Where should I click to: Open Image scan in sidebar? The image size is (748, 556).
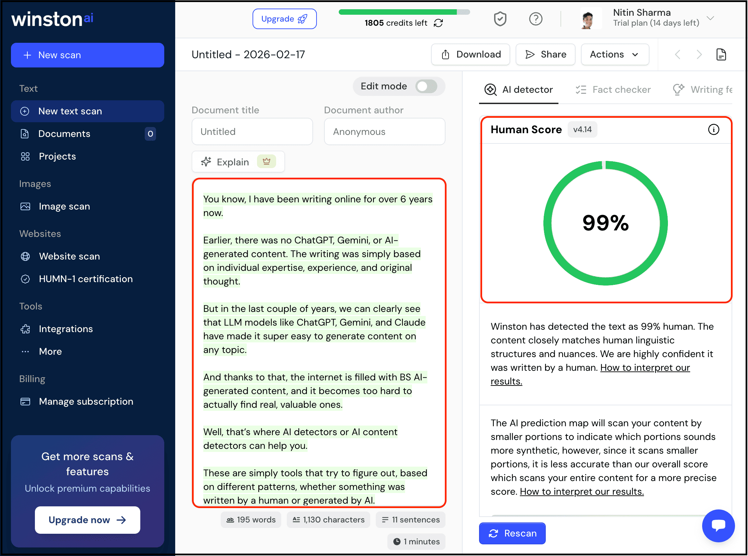[88, 206]
